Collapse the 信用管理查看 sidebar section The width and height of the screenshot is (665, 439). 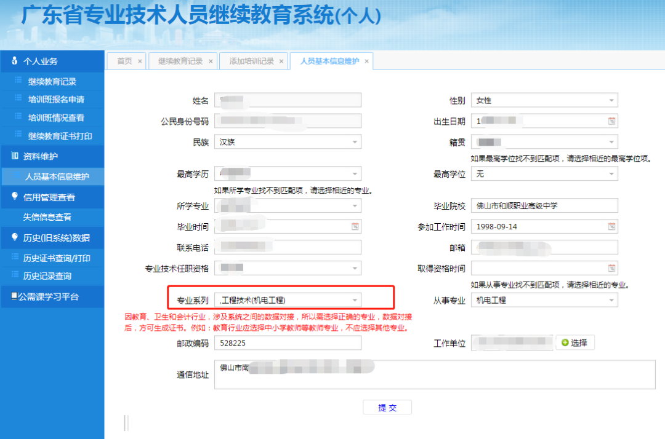pos(52,197)
